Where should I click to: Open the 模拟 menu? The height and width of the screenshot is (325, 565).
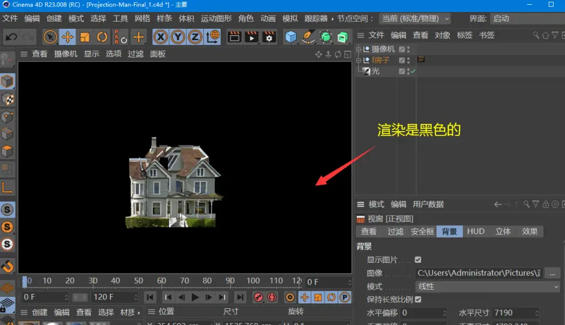click(x=290, y=19)
